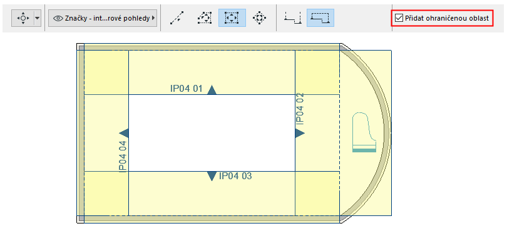507x231 pixels.
Task: Open the Značky interiérové pohledy layer selector
Action: 103,18
